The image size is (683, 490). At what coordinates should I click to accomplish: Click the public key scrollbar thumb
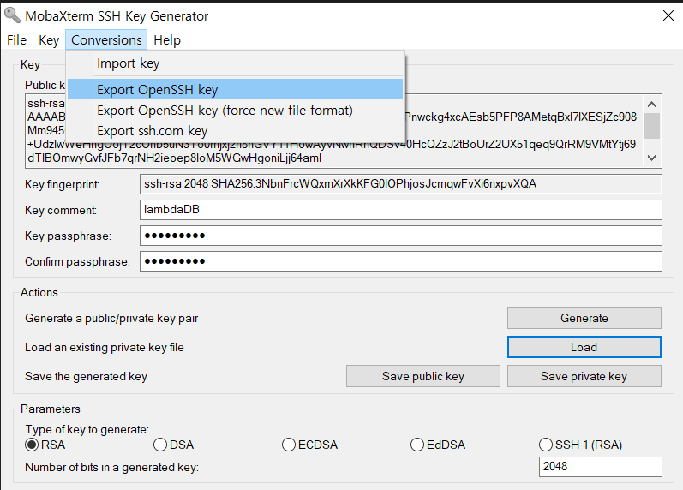[x=651, y=125]
